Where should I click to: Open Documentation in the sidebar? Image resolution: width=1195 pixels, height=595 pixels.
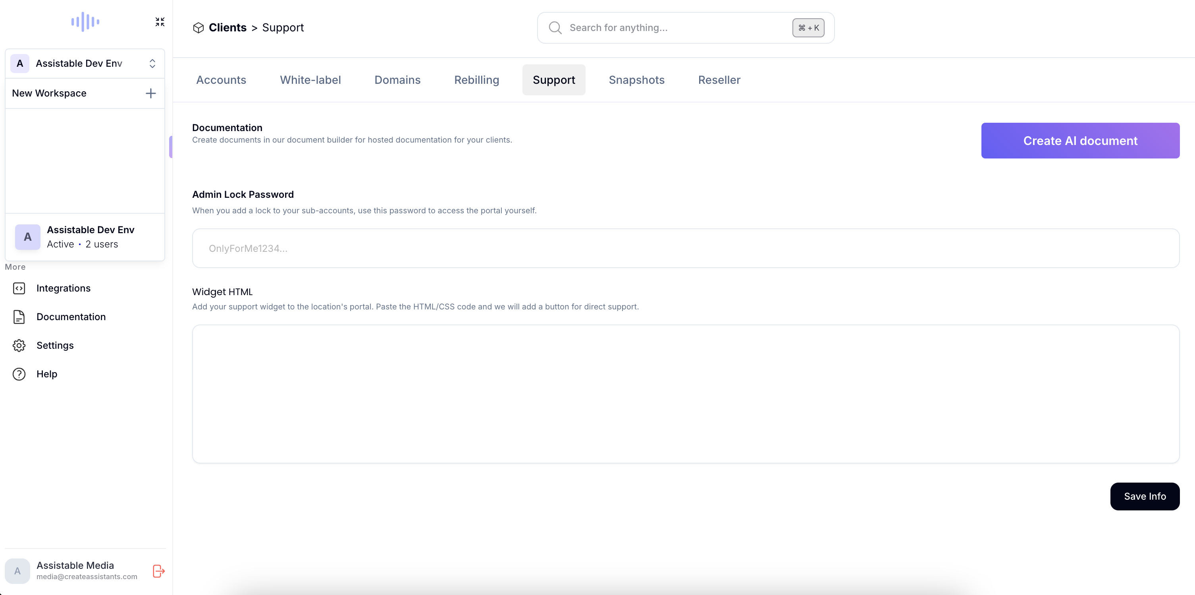coord(71,317)
